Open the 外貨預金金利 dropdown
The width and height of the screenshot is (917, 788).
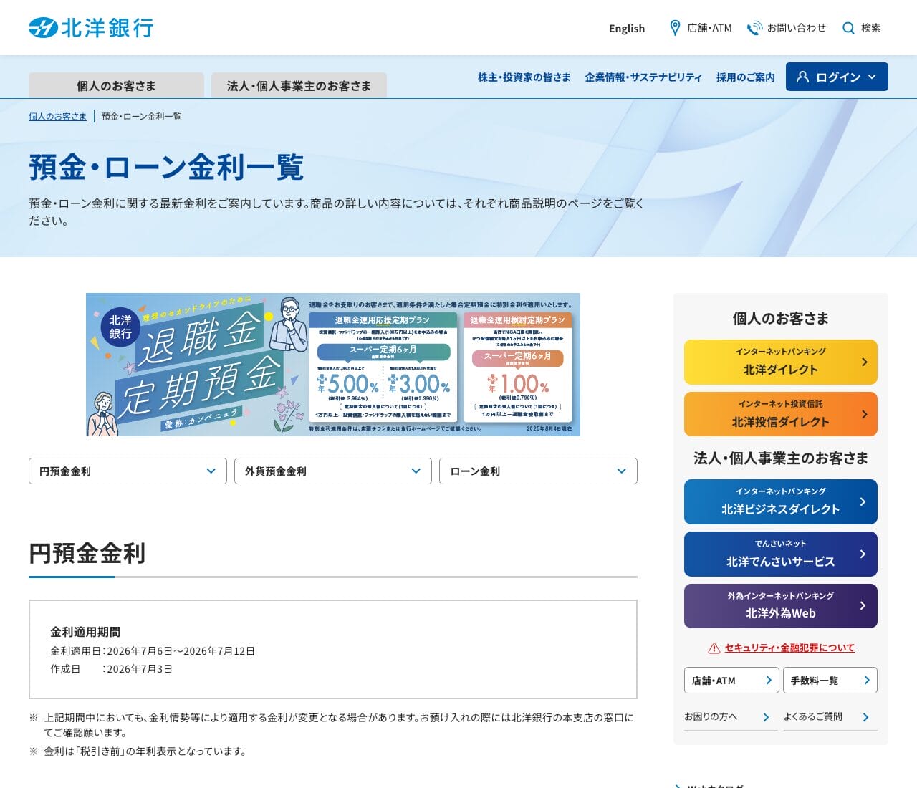click(x=333, y=471)
